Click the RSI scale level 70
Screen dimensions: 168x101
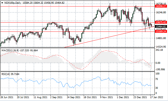coord(157,79)
